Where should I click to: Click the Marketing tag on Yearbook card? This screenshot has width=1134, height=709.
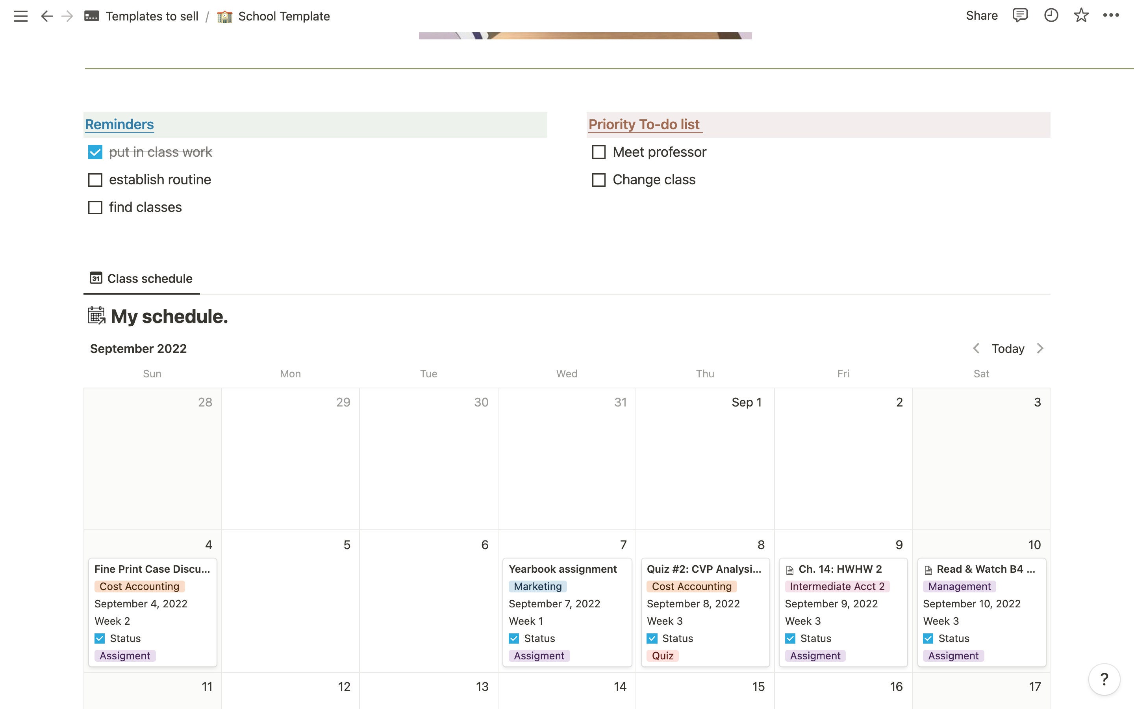tap(537, 587)
